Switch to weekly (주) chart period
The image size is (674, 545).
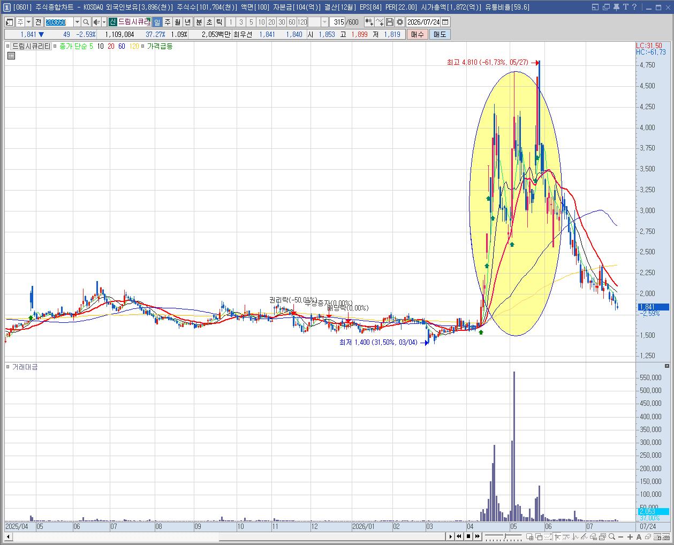coord(168,22)
